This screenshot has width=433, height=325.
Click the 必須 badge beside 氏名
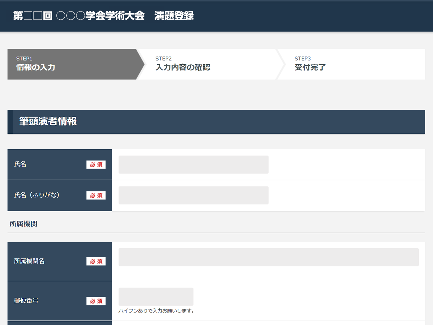(x=96, y=165)
